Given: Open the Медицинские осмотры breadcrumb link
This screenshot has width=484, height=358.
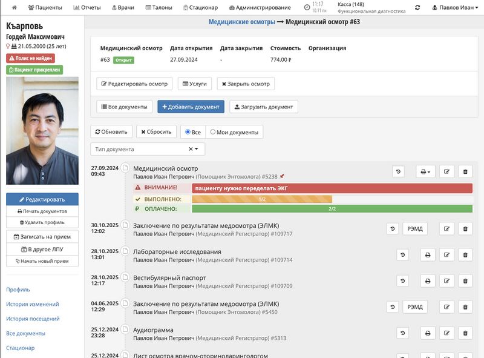Looking at the screenshot, I should [x=241, y=22].
